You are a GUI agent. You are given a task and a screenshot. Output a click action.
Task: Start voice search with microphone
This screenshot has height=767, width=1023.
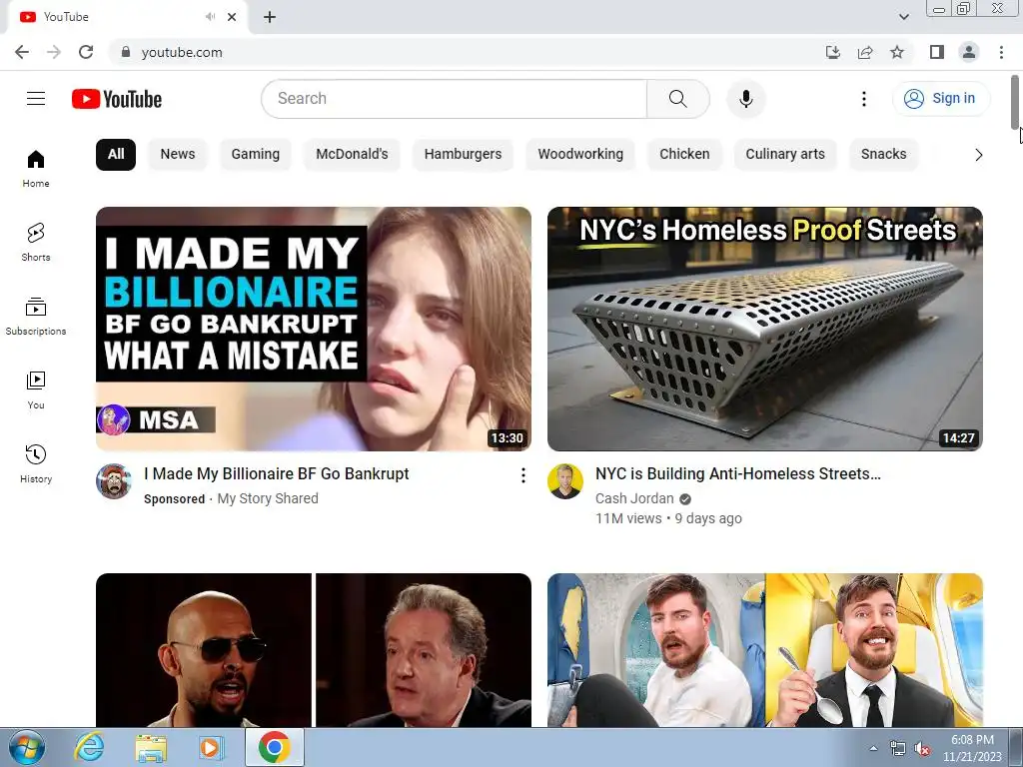[x=746, y=99]
